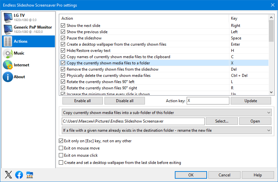The width and height of the screenshot is (278, 182).
Task: Select Pause the slideshow row
Action: (164, 38)
